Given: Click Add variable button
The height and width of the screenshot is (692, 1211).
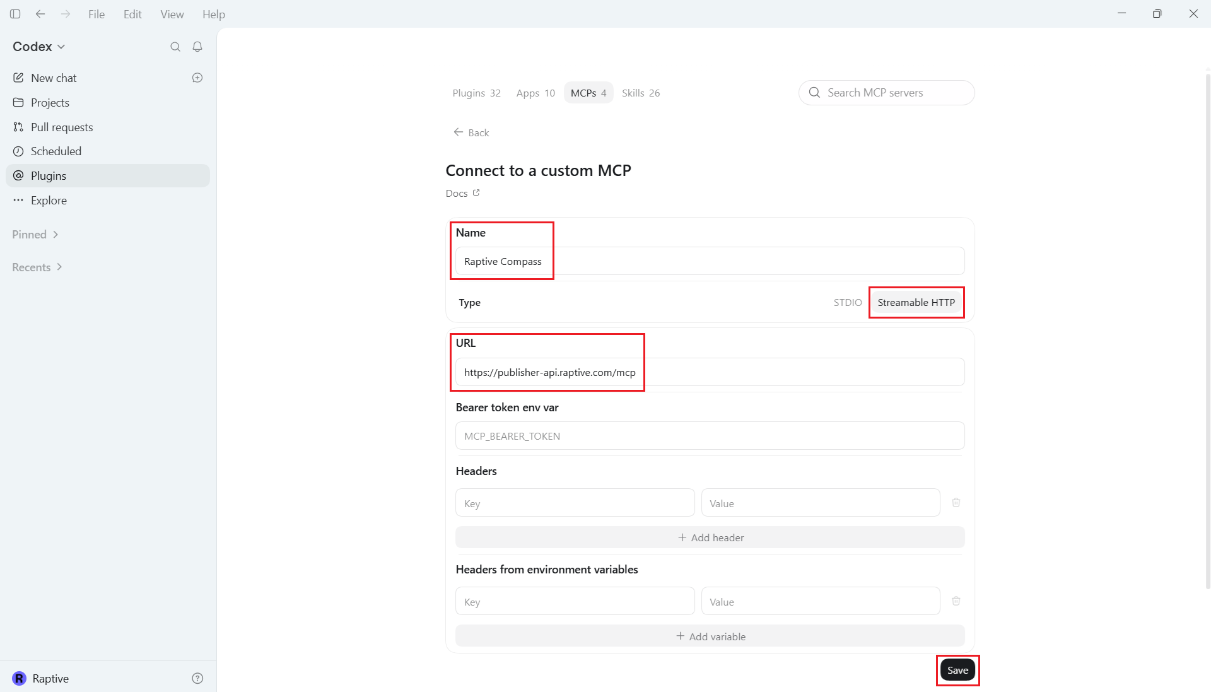Looking at the screenshot, I should coord(710,636).
